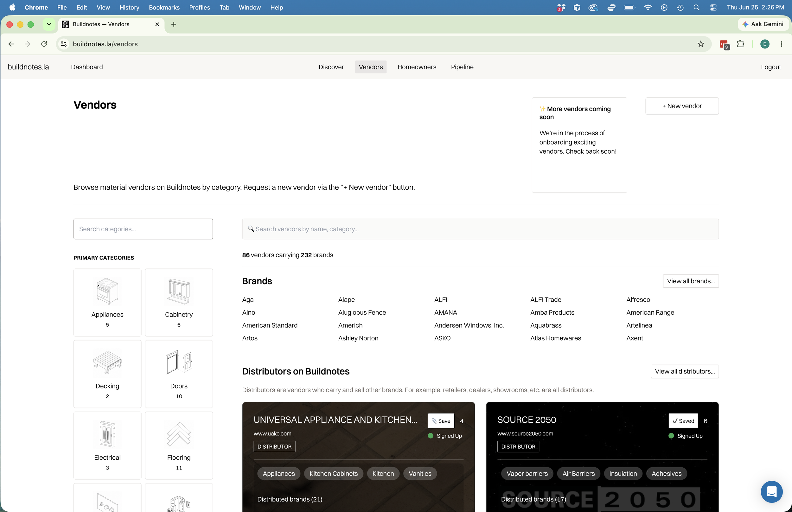
Task: Open the Pipeline tab
Action: 462,67
